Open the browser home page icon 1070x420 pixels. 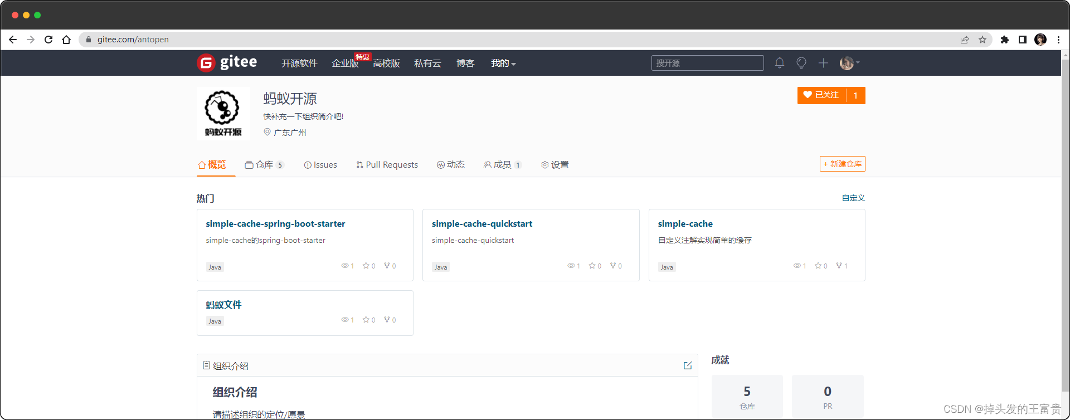point(66,40)
